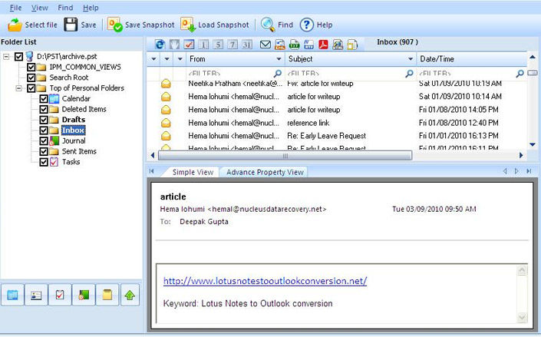Click the 5-day view toolbar icon

[x=218, y=45]
